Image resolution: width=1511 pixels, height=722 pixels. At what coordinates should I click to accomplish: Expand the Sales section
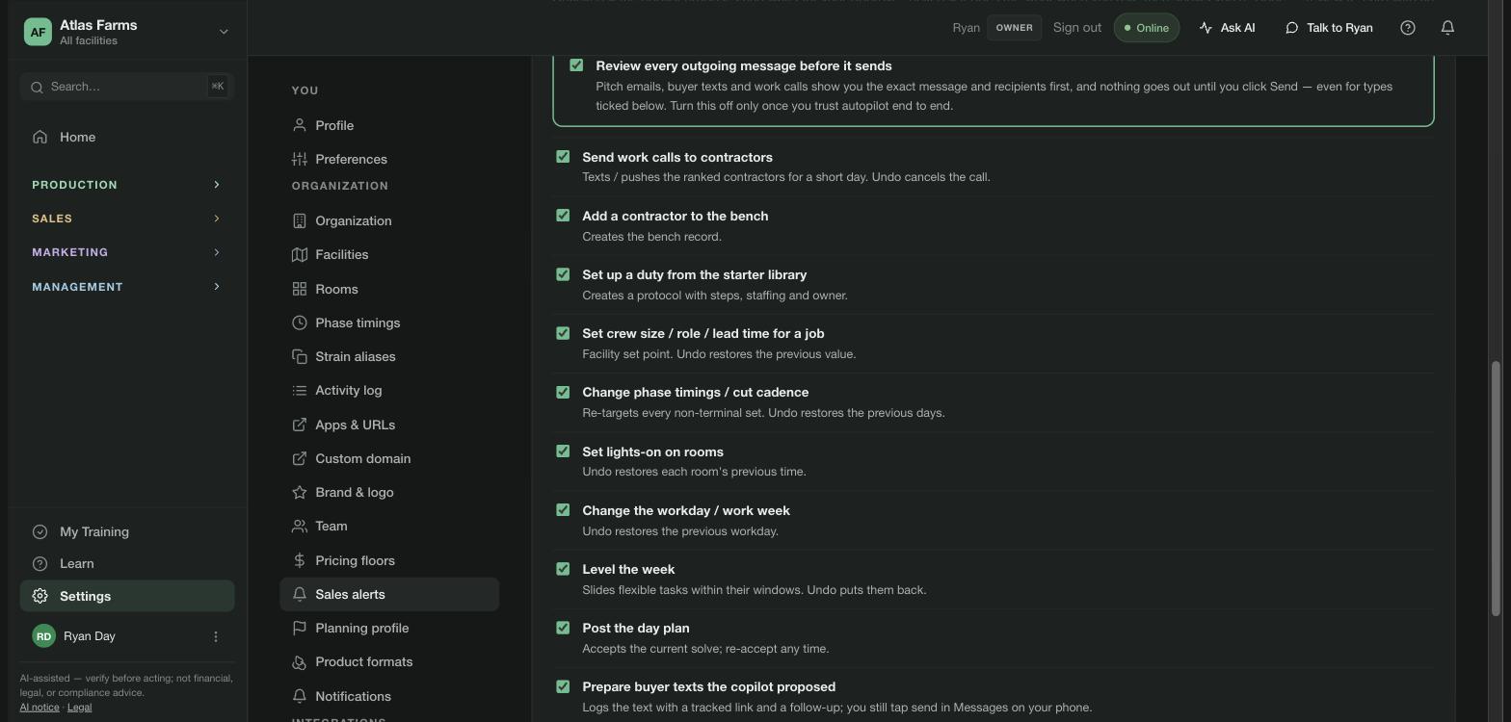[x=126, y=219]
